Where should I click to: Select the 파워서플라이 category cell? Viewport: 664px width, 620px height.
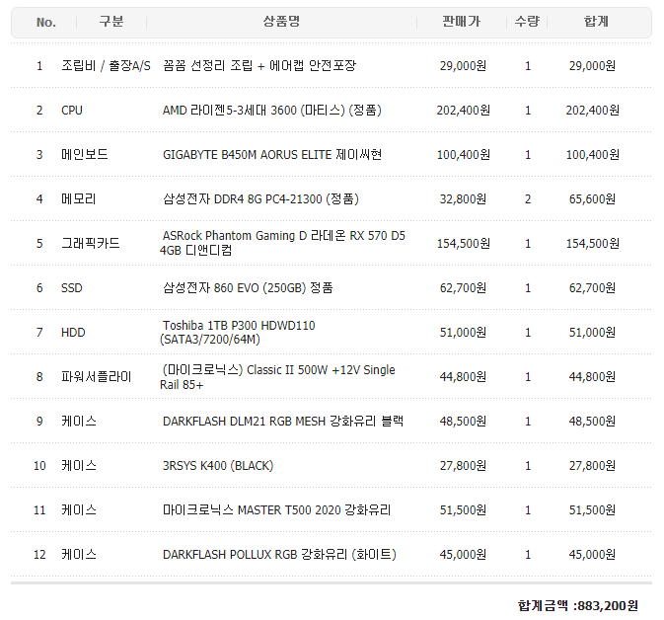click(97, 377)
